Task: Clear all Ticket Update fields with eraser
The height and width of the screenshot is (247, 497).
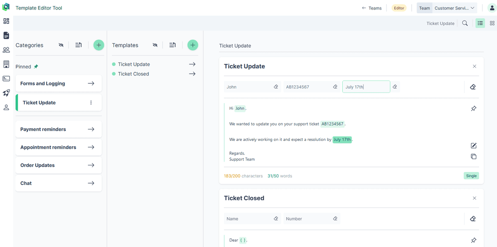Action: click(x=473, y=87)
